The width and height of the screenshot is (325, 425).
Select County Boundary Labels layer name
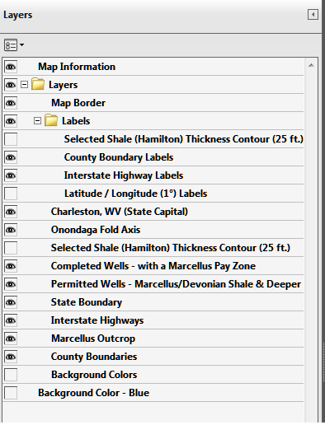119,157
